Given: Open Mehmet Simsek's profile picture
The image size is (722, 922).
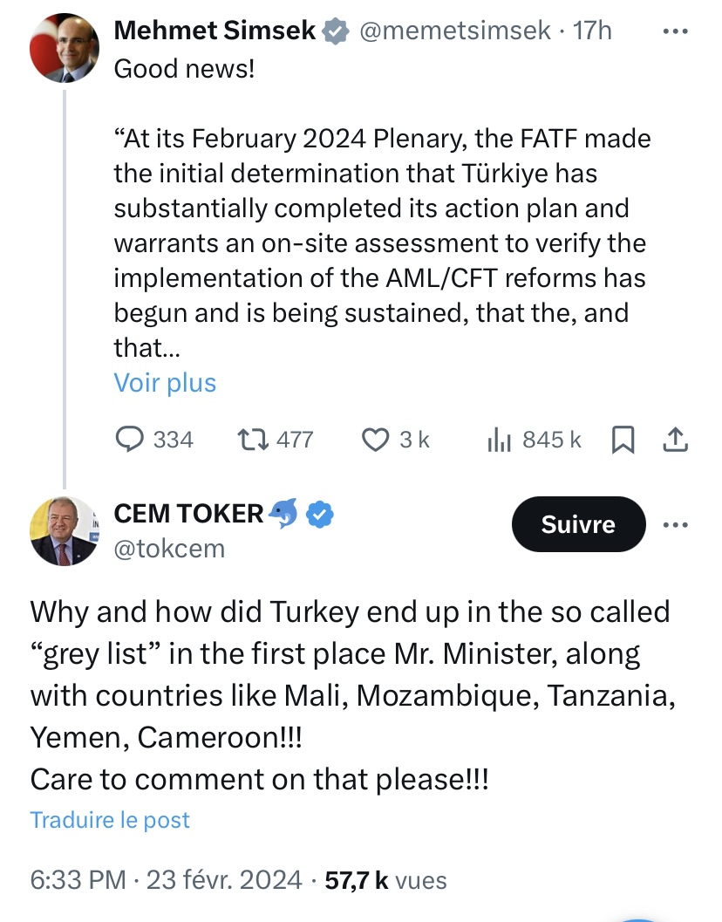Looking at the screenshot, I should [65, 49].
